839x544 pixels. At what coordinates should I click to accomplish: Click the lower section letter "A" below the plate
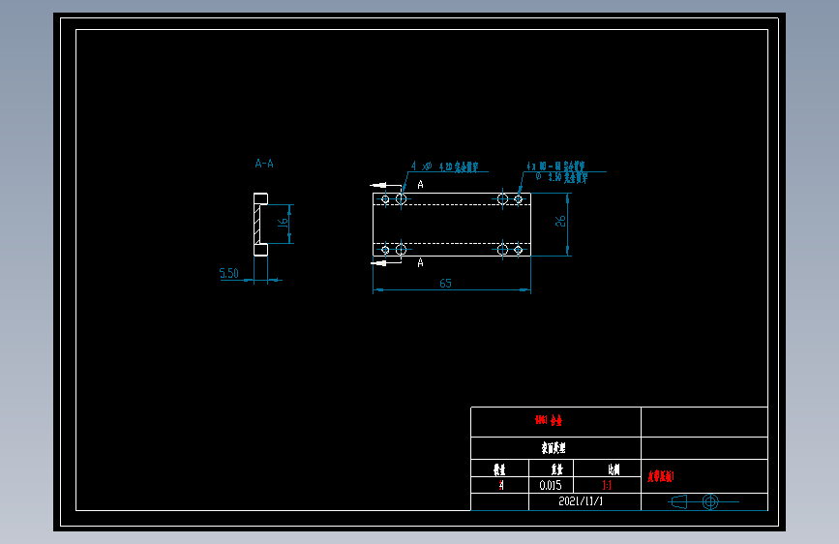point(421,262)
